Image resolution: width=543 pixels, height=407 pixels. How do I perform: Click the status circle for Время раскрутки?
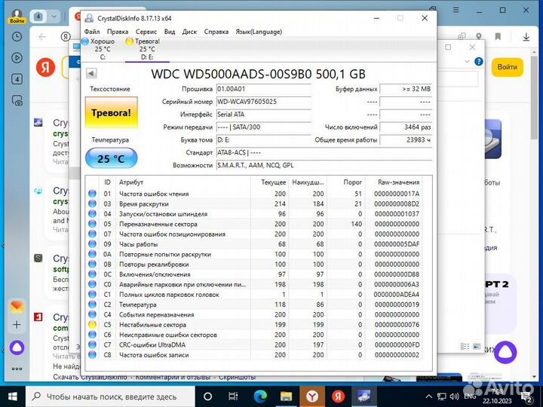[92, 203]
